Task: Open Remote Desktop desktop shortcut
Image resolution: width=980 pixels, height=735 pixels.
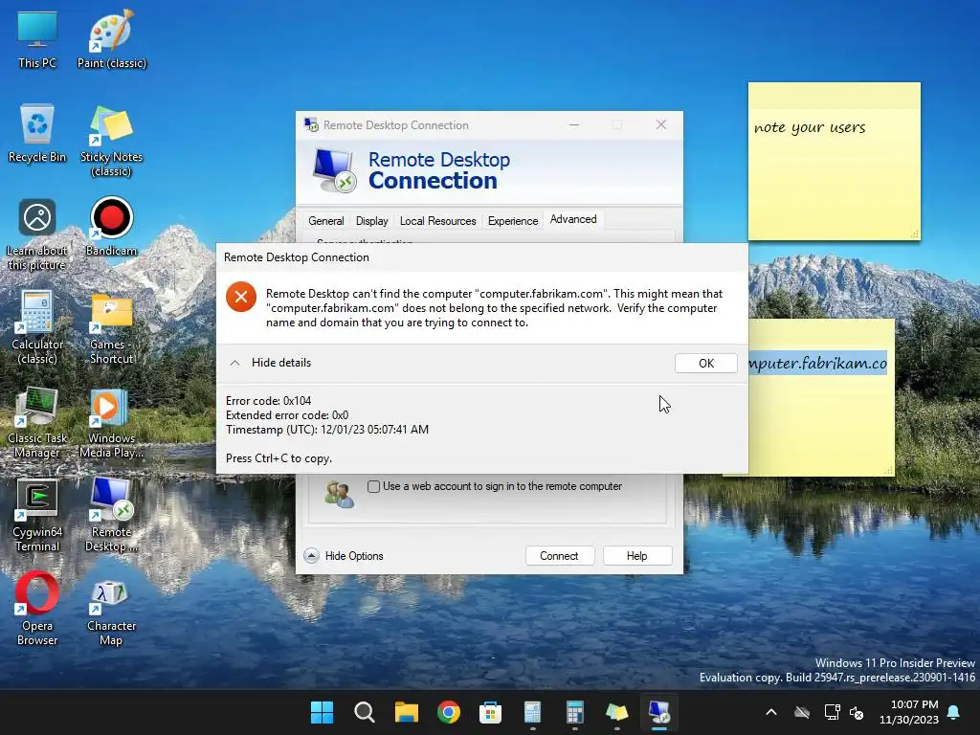Action: 111,516
